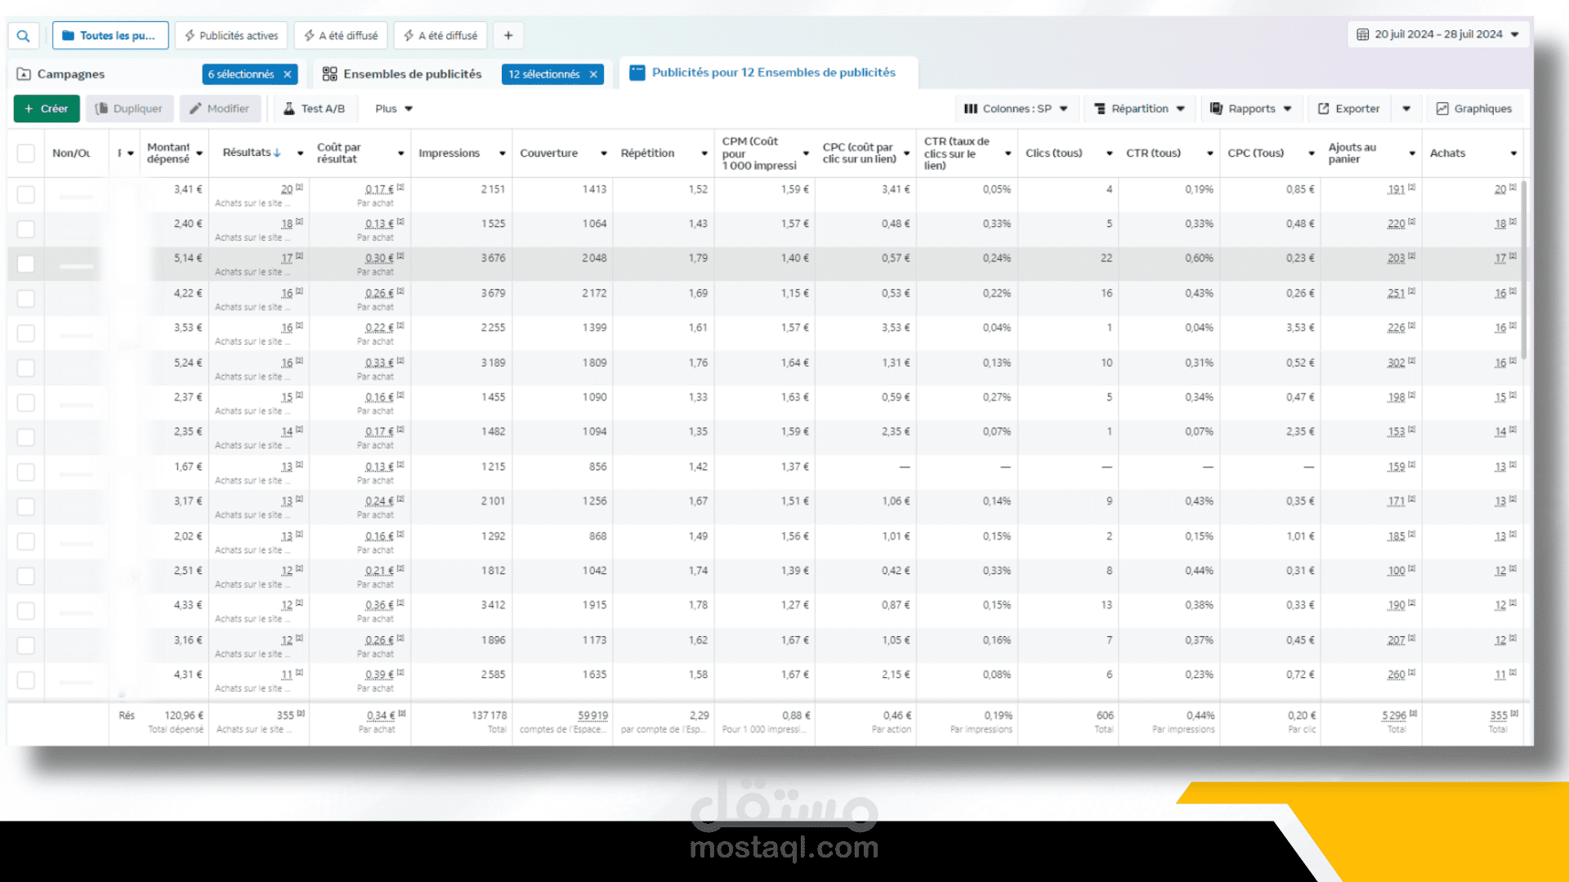
Task: Check the row with 1,67 € spent
Action: coord(26,472)
